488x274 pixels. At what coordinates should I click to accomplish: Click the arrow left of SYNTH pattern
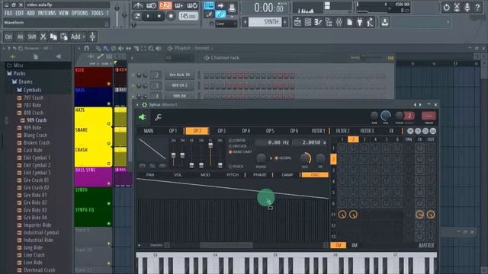point(246,22)
